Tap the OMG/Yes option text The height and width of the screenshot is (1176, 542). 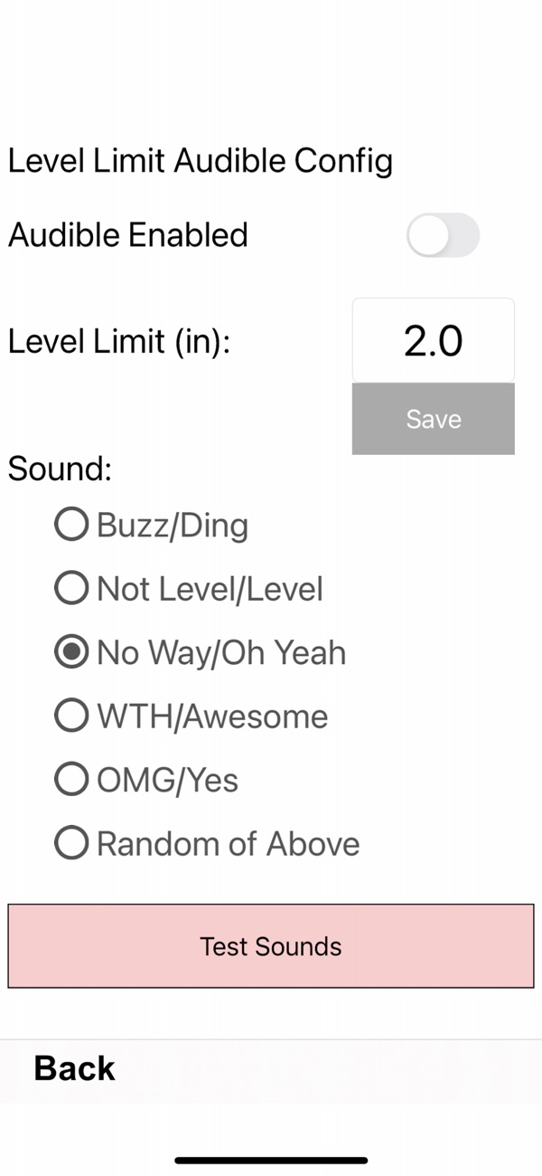(x=167, y=781)
